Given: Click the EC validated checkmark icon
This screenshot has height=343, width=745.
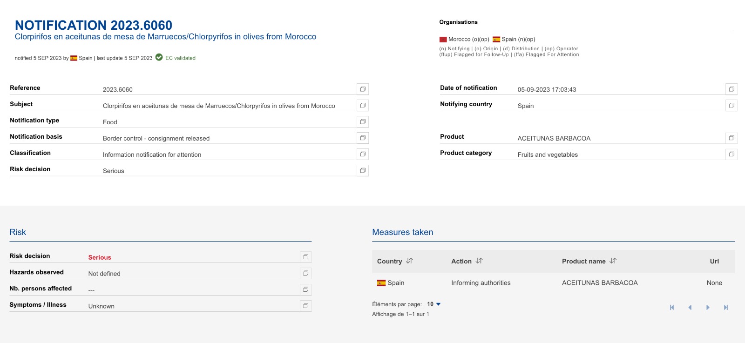Looking at the screenshot, I should [x=159, y=57].
